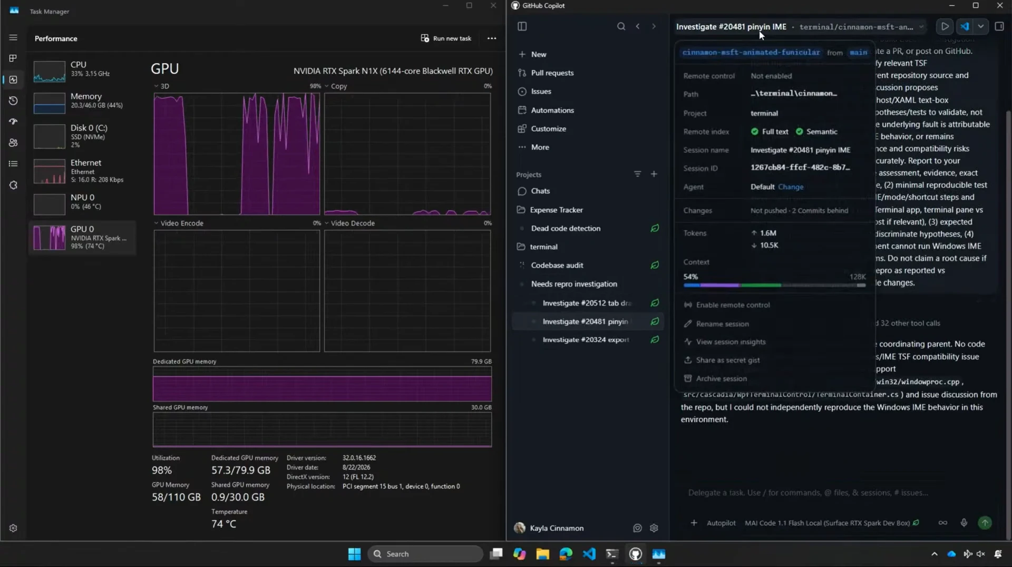Screen dimensions: 1012x567
Task: Filter projects with the filter icon
Action: 638,174
